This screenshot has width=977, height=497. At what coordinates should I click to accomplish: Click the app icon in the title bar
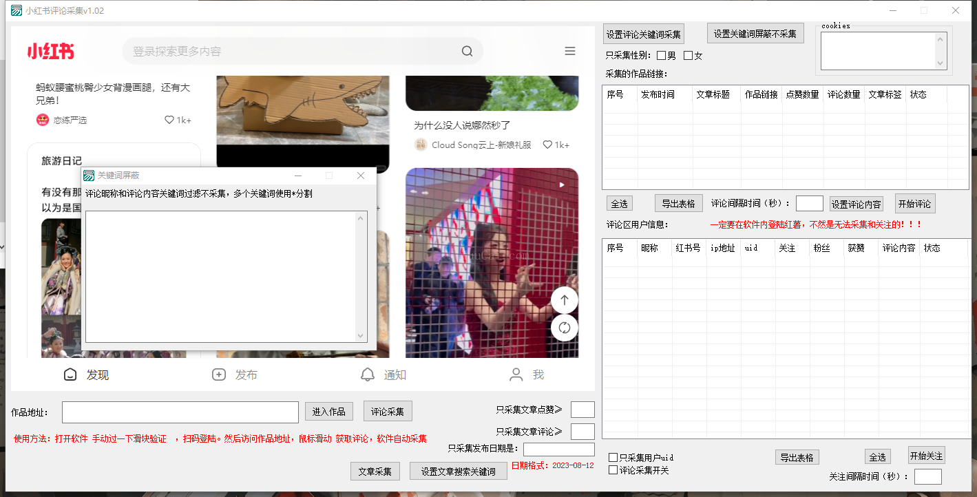15,10
